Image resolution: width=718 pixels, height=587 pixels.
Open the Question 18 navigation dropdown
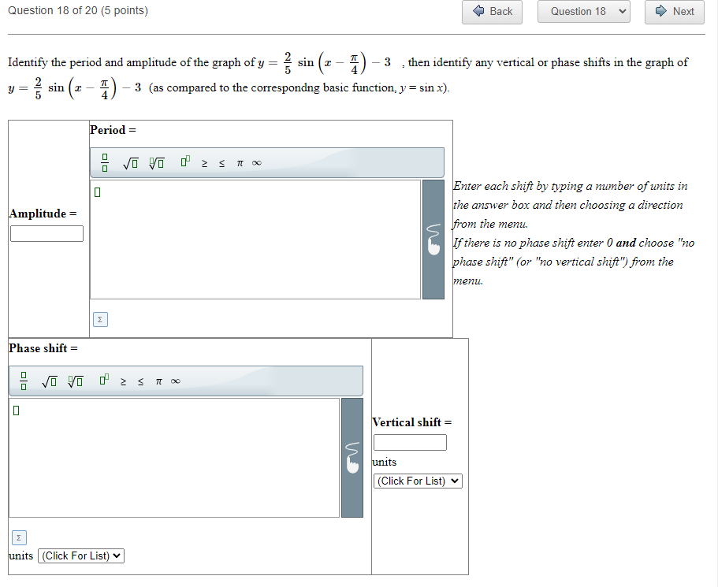[583, 13]
